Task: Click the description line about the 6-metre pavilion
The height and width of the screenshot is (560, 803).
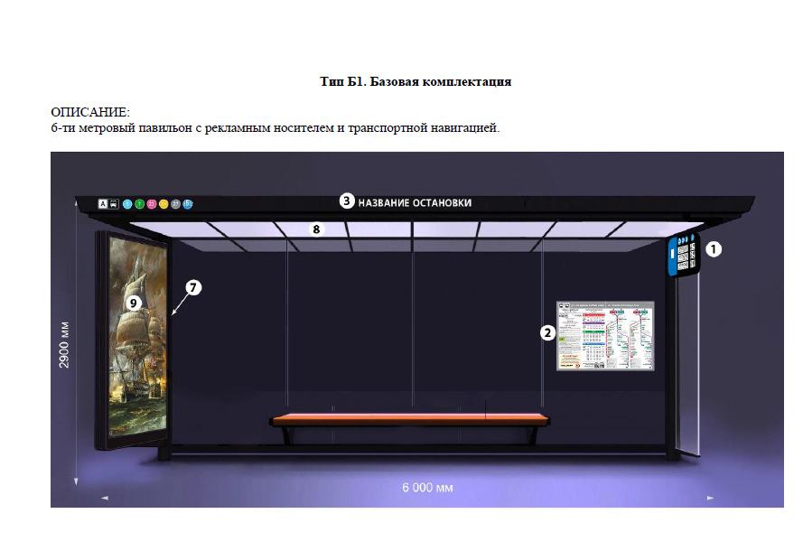Action: pyautogui.click(x=275, y=128)
